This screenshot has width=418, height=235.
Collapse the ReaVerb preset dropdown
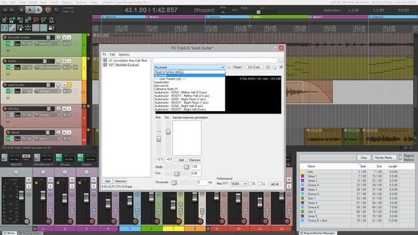coord(223,67)
